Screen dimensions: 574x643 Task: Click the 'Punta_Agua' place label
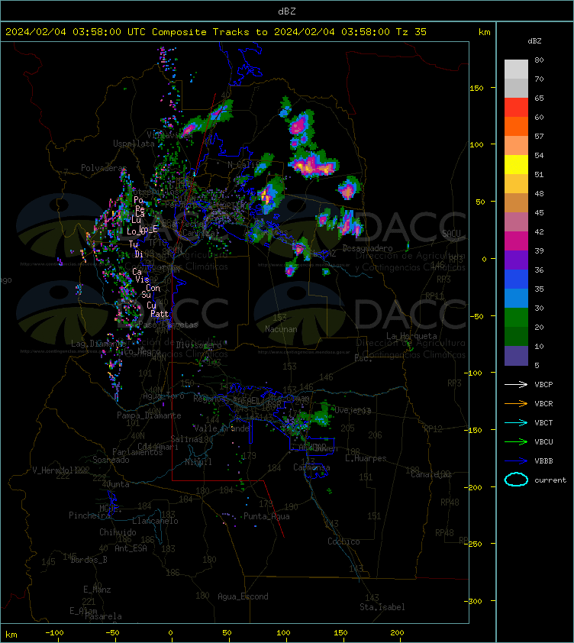click(266, 516)
